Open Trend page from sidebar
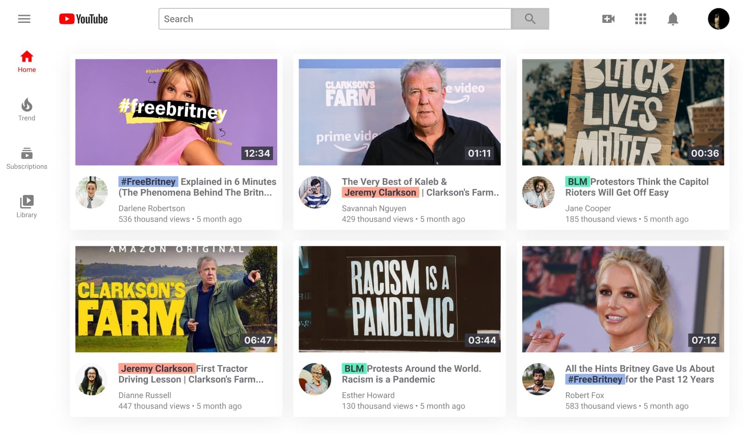The width and height of the screenshot is (743, 433). (27, 110)
